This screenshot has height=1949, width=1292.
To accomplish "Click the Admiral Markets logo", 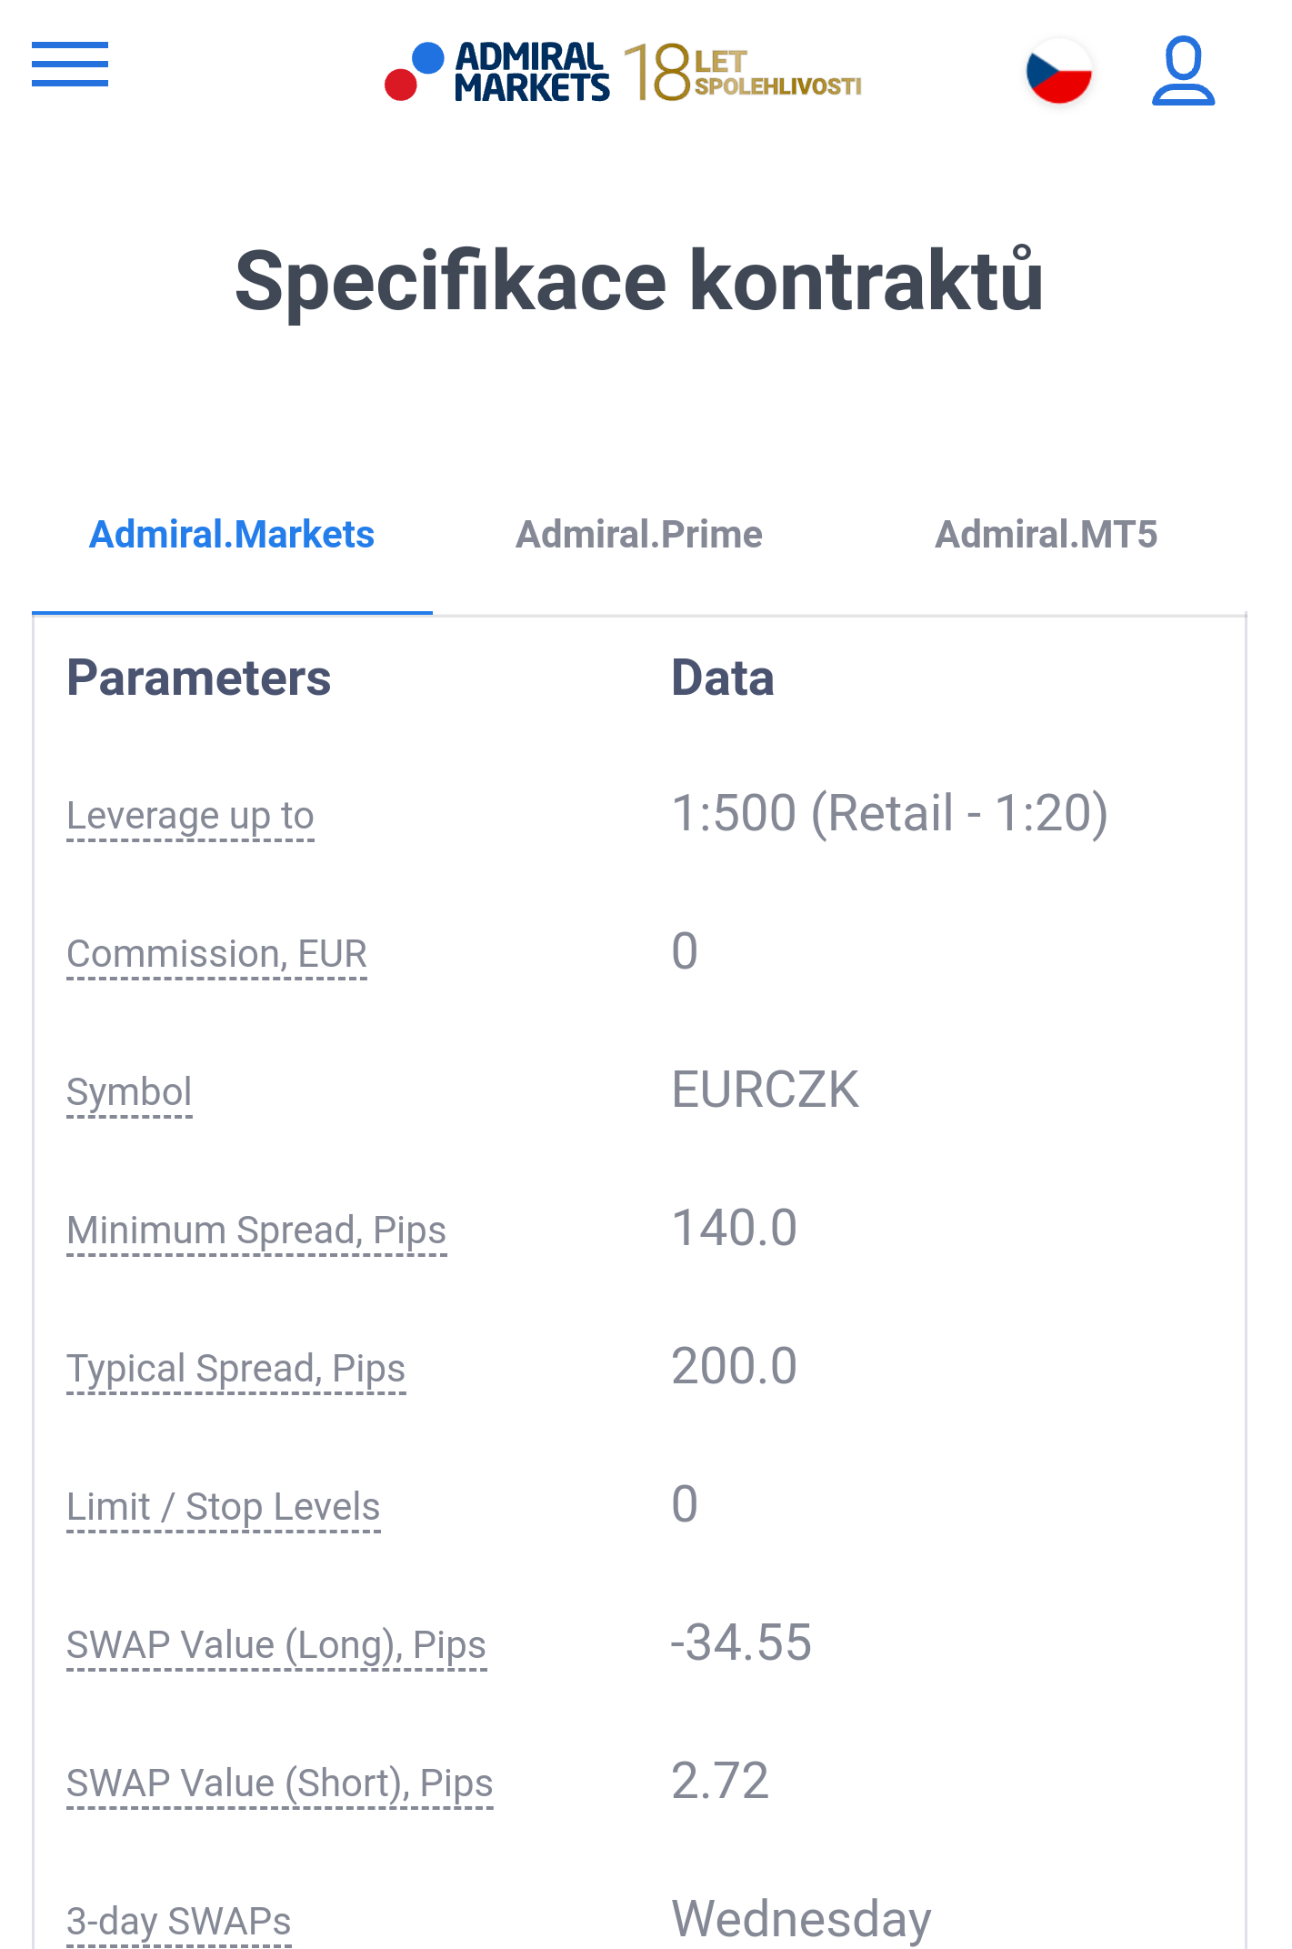I will [496, 72].
